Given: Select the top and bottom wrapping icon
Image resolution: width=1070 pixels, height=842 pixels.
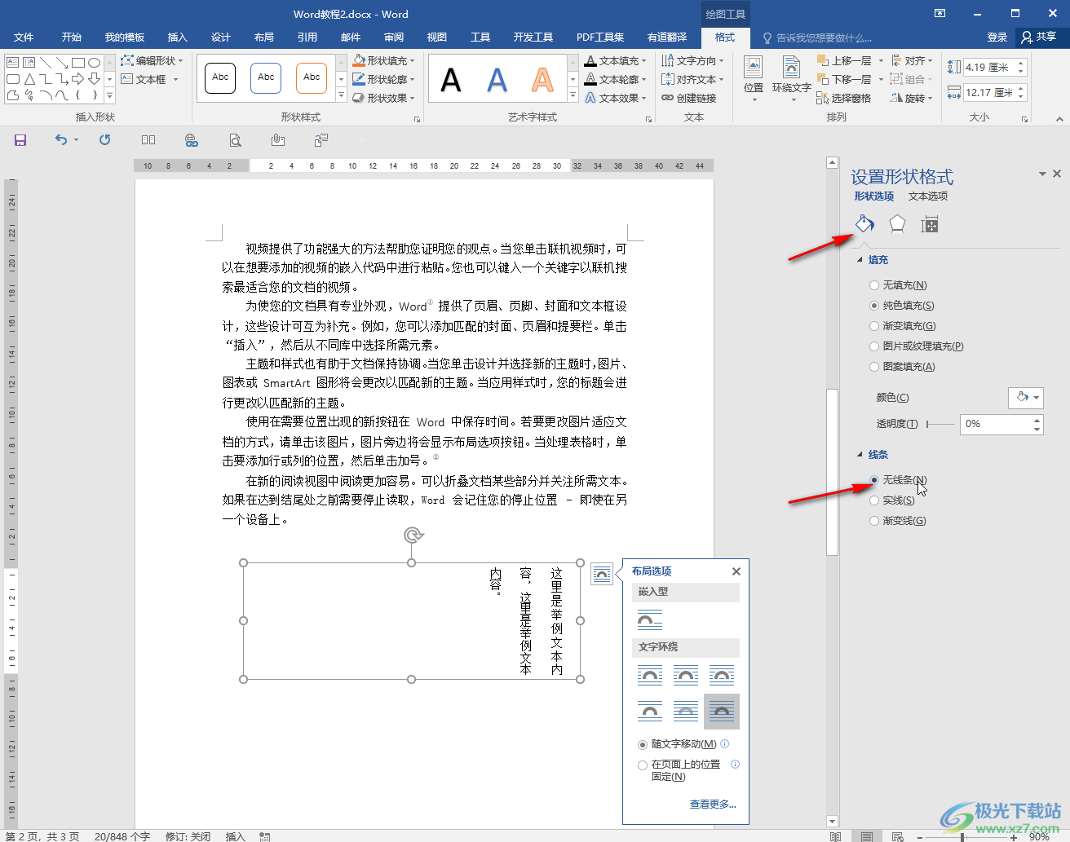Looking at the screenshot, I should [650, 712].
